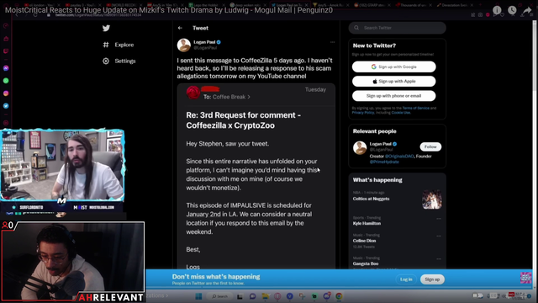Viewport: 538px width, 303px height.
Task: Open the Kyle Hamilton trending topic
Action: point(367,223)
